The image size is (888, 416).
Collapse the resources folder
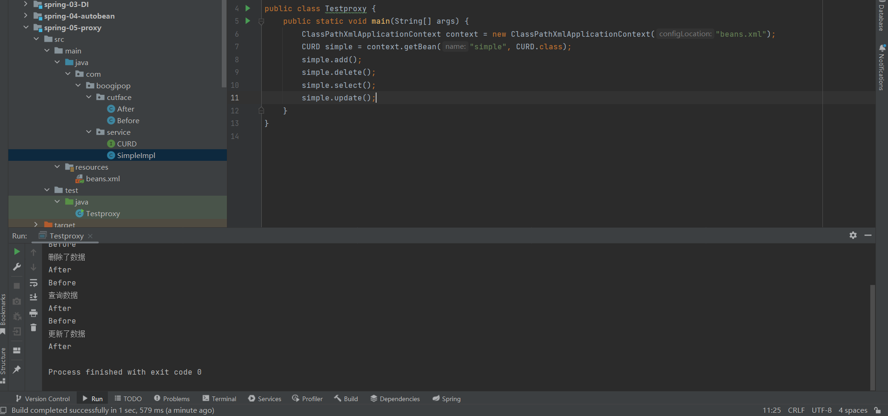pos(57,167)
